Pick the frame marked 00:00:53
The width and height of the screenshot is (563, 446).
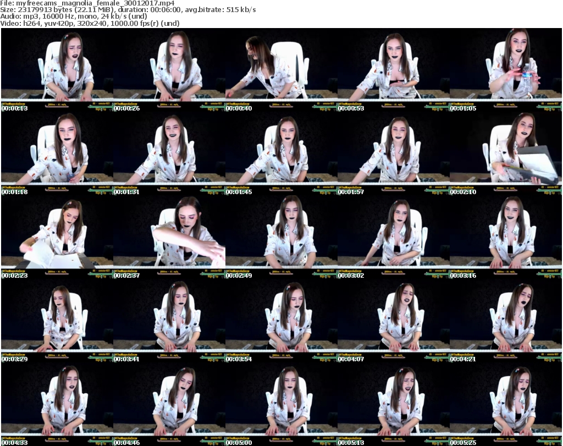coord(394,70)
